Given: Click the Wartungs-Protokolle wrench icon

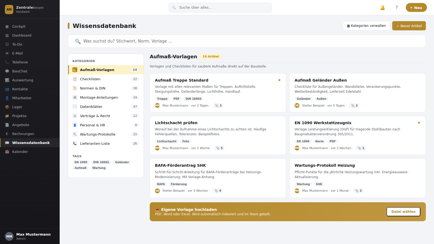Looking at the screenshot, I should tap(75, 134).
